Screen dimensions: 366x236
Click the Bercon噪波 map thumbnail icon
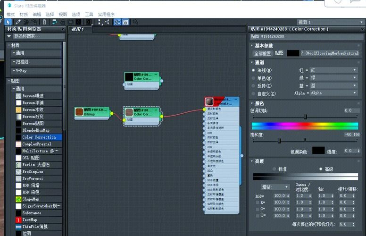click(18, 96)
